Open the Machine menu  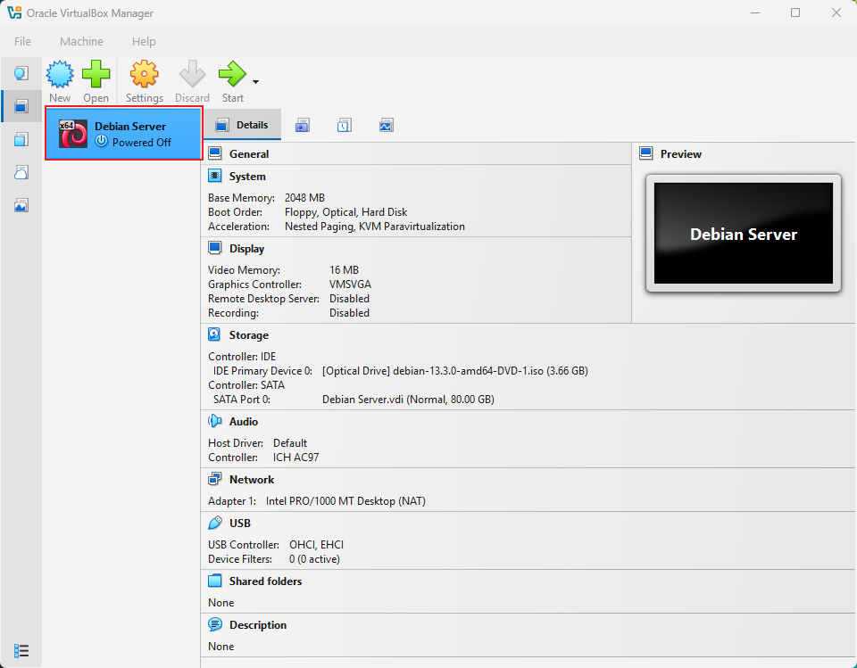[x=81, y=41]
